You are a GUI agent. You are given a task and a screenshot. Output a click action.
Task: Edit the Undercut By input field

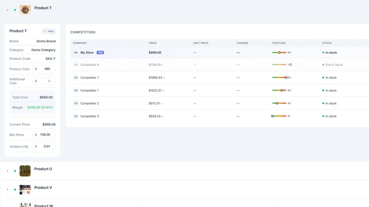pos(44,146)
